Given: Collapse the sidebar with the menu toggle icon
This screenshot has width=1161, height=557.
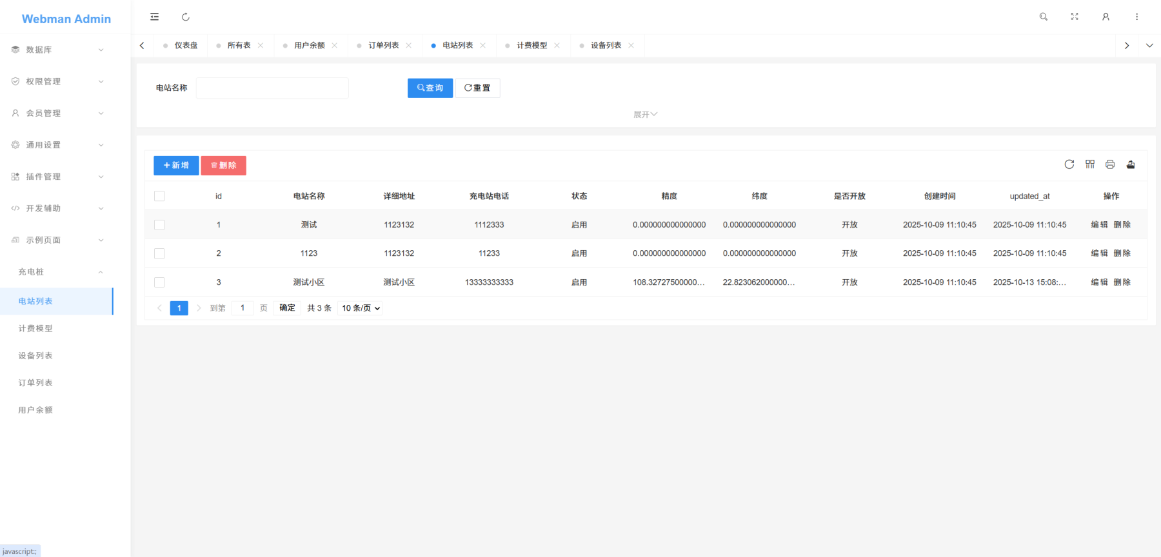Looking at the screenshot, I should (154, 17).
